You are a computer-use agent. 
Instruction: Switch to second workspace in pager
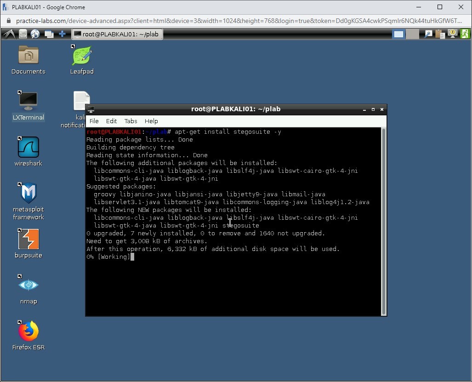[412, 34]
